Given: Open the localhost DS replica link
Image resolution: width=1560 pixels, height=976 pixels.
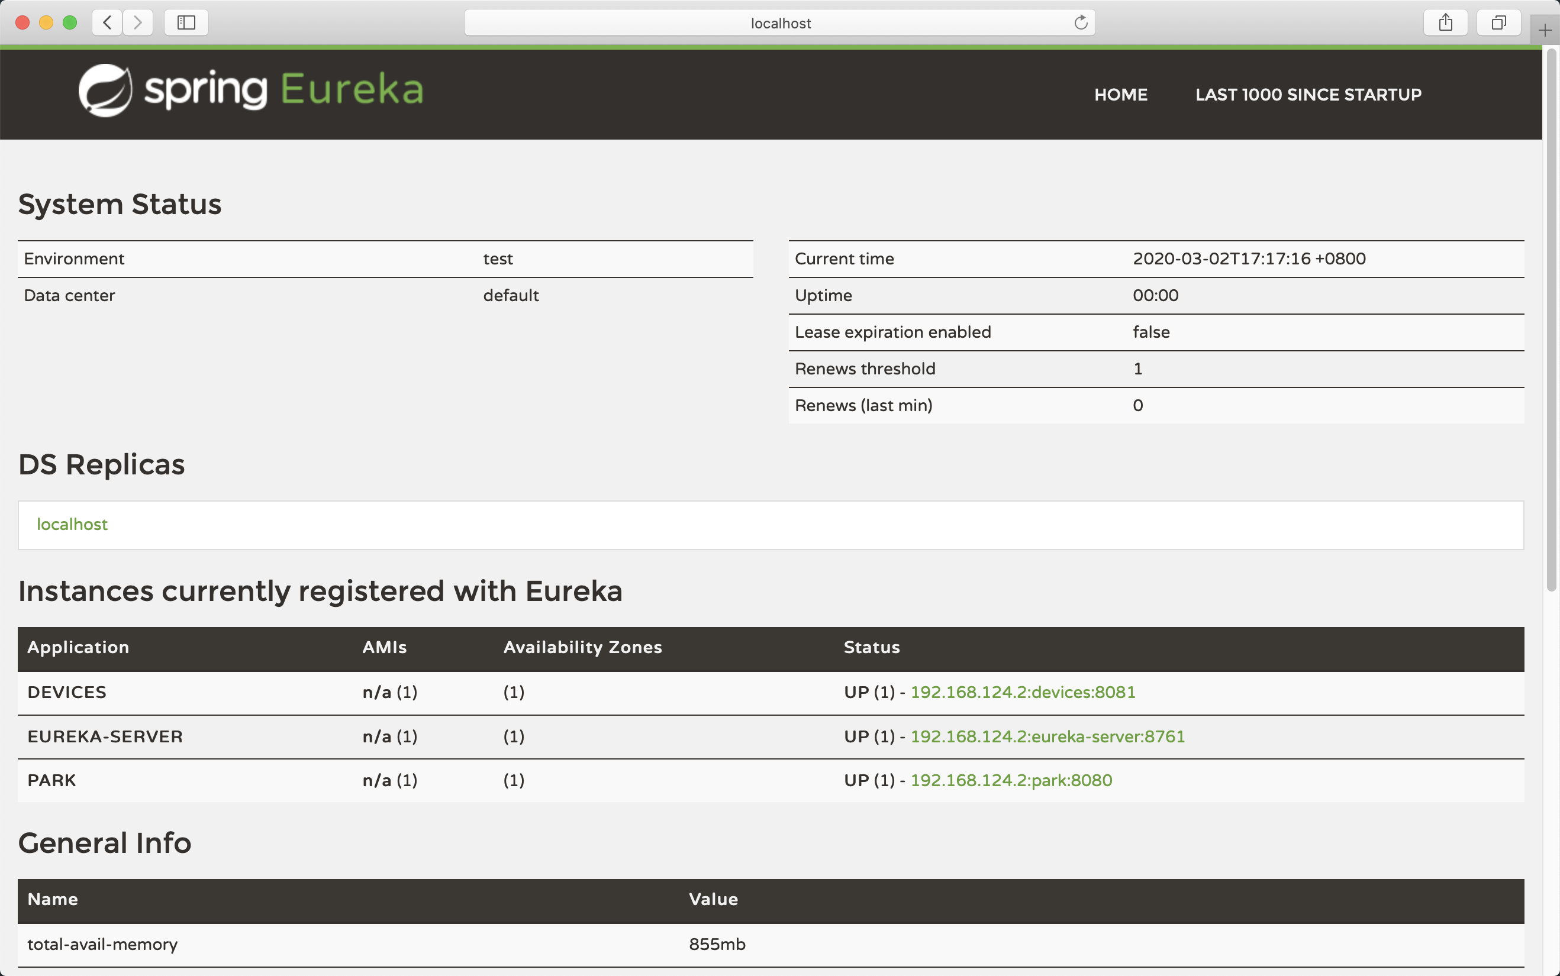Looking at the screenshot, I should pyautogui.click(x=72, y=524).
